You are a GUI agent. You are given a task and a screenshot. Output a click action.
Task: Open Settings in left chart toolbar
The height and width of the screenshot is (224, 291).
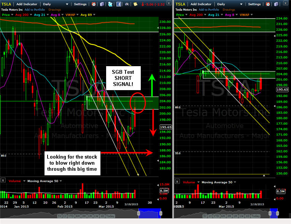(80, 4)
